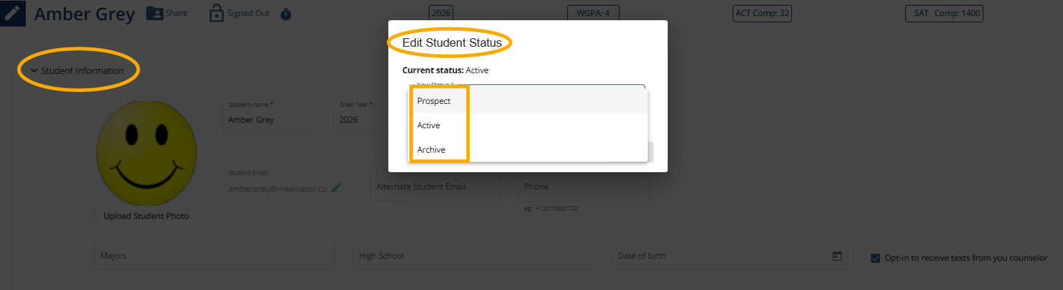Viewport: 1063px width, 290px height.
Task: Click the green pencil beside Student Email
Action: pos(337,188)
